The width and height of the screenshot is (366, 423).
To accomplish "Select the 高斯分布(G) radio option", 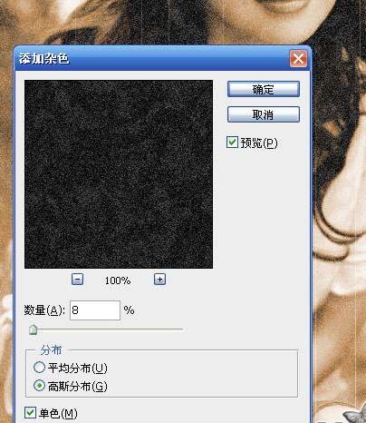I will click(x=39, y=386).
